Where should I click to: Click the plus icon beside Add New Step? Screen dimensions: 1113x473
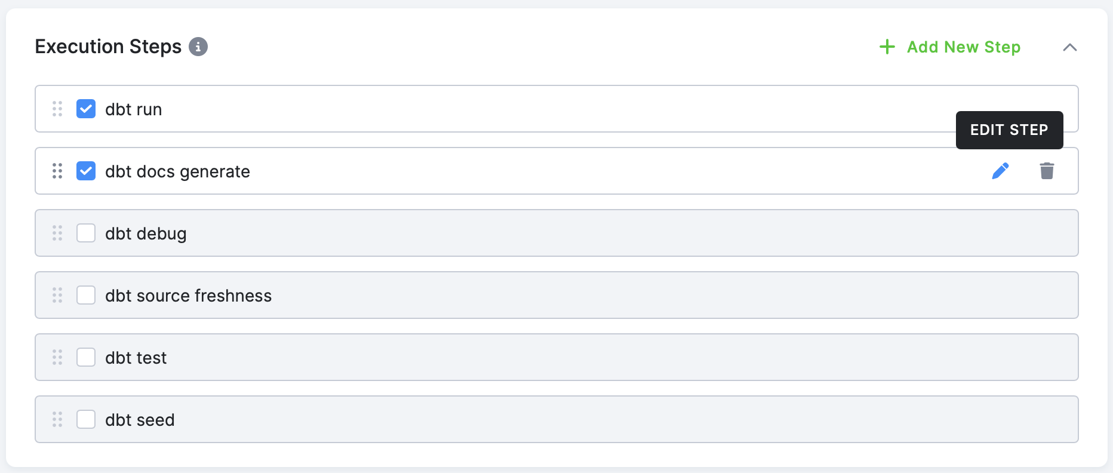click(x=887, y=47)
